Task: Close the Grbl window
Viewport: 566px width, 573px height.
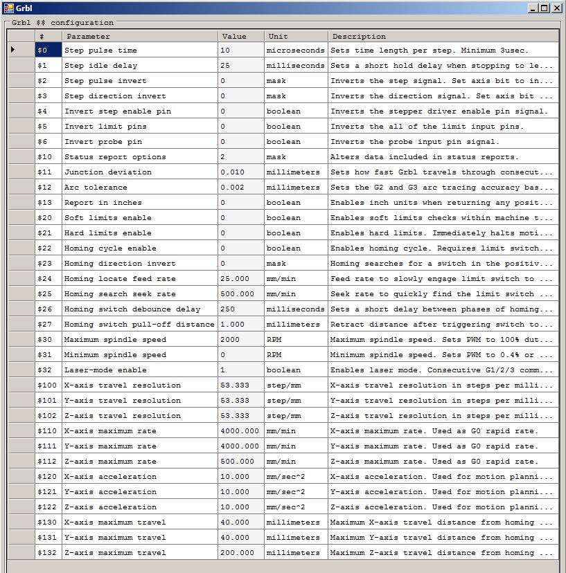Action: click(x=557, y=8)
